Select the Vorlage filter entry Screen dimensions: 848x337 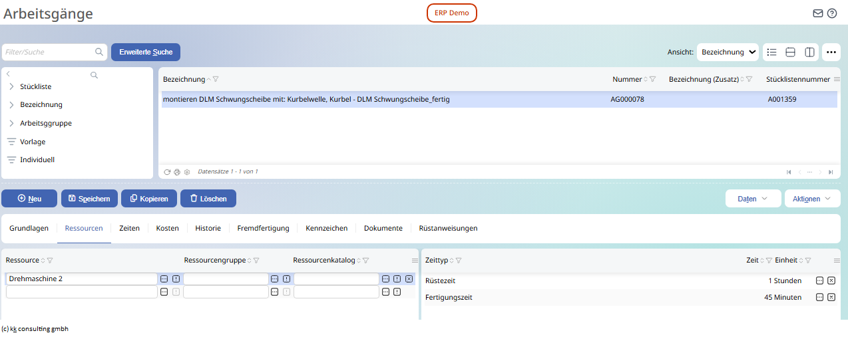(33, 142)
